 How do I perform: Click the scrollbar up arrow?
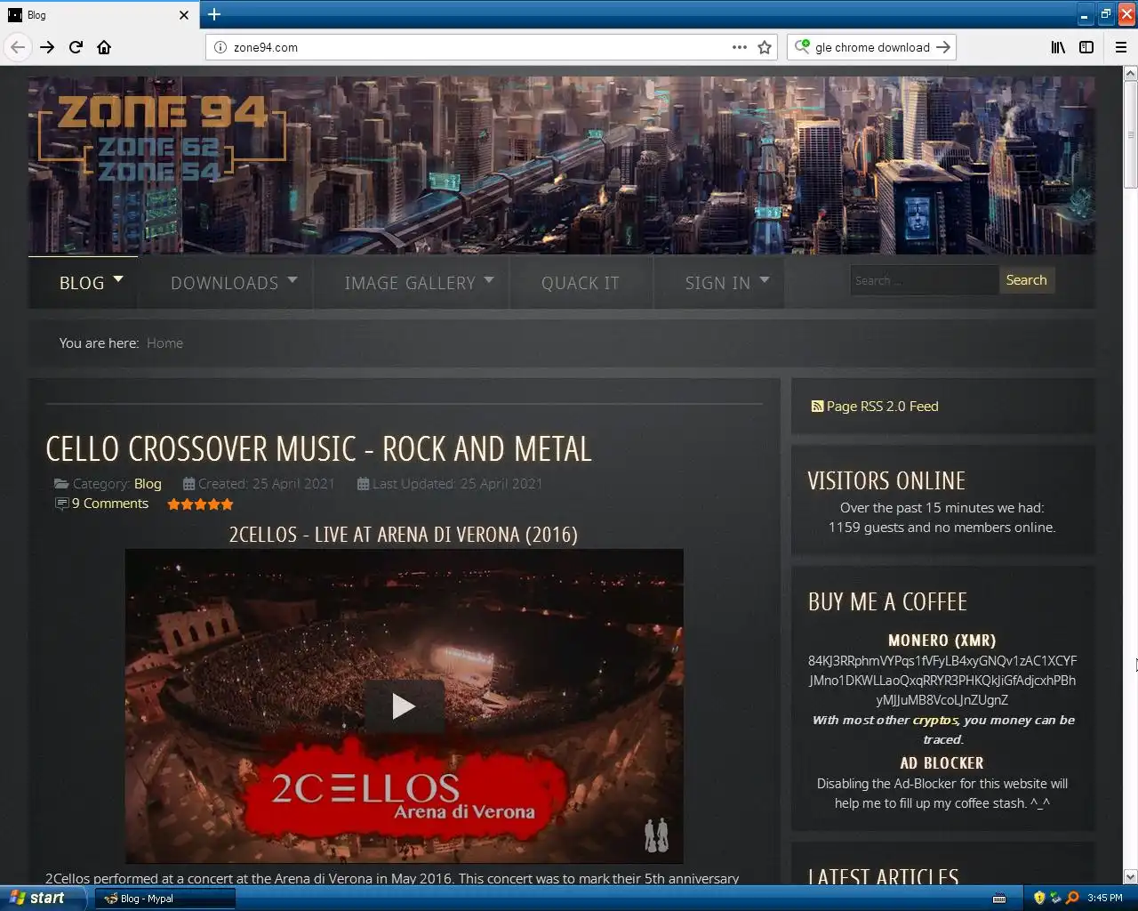tap(1130, 73)
